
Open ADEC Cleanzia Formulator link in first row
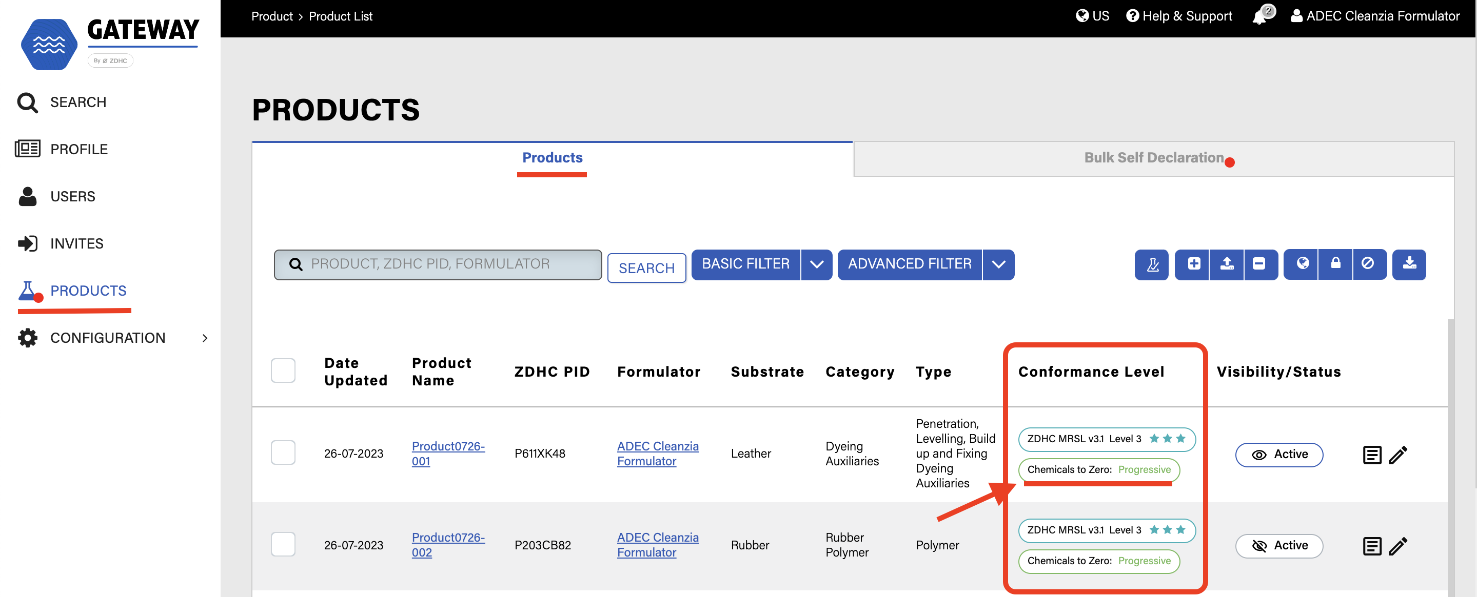point(658,454)
